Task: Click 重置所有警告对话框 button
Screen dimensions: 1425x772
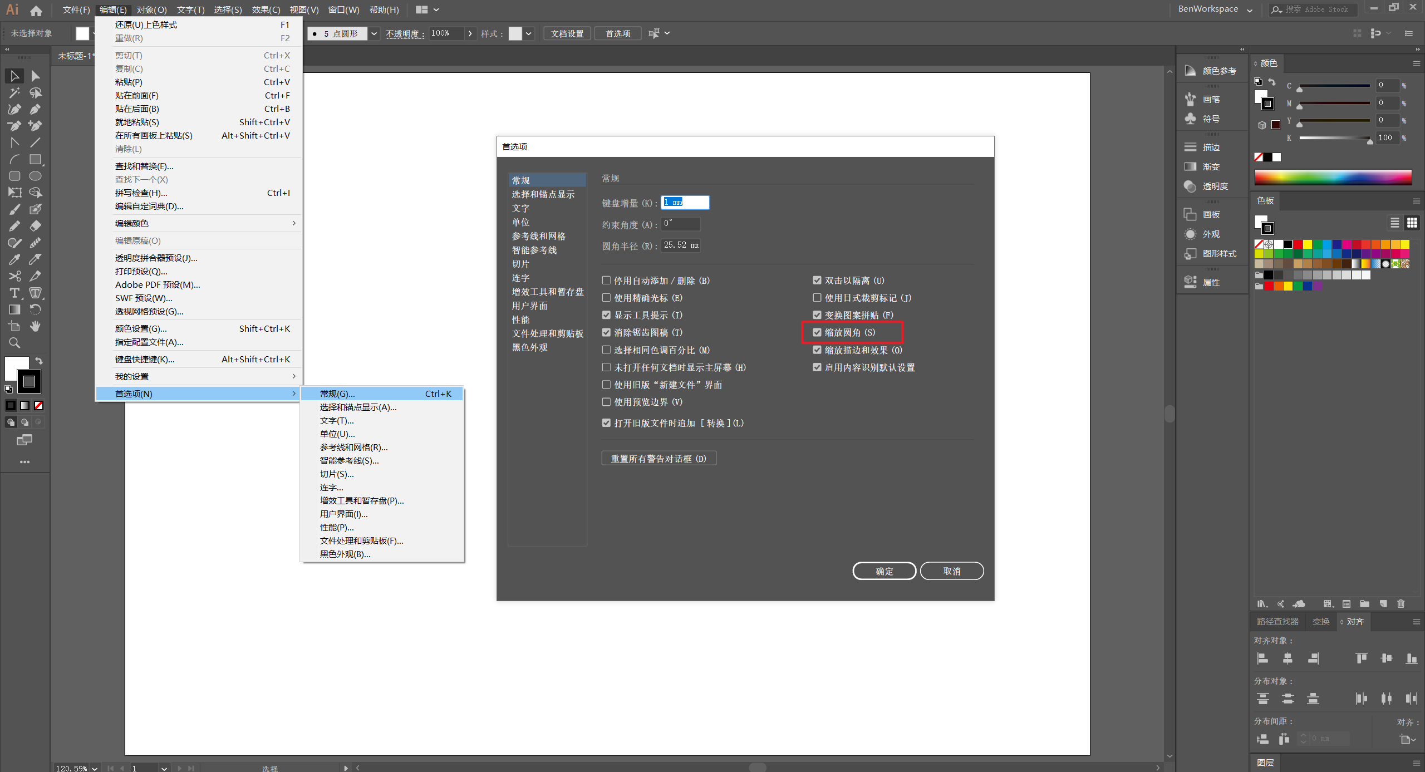Action: pos(659,459)
